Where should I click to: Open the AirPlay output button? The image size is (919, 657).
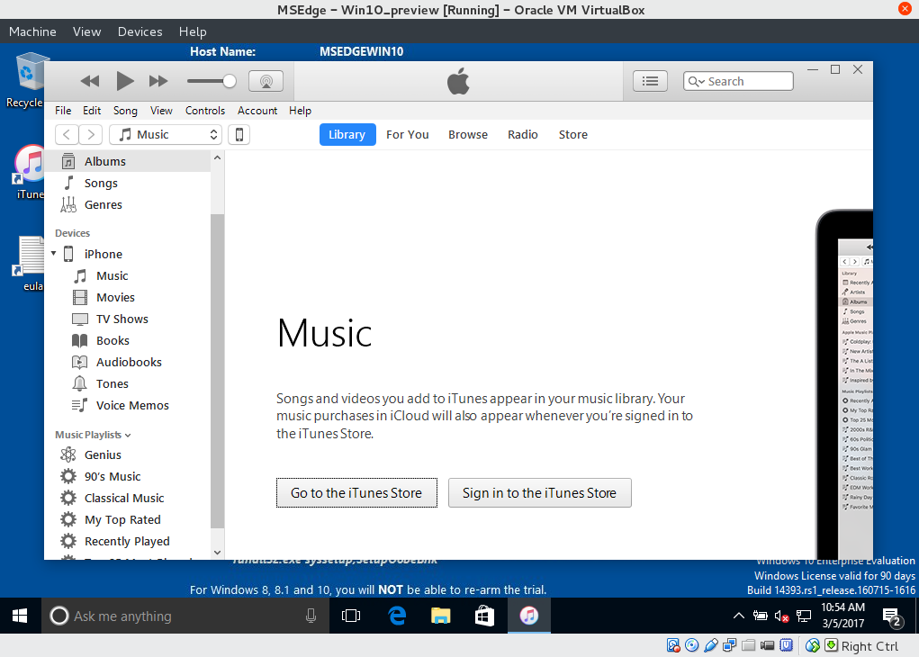click(266, 81)
